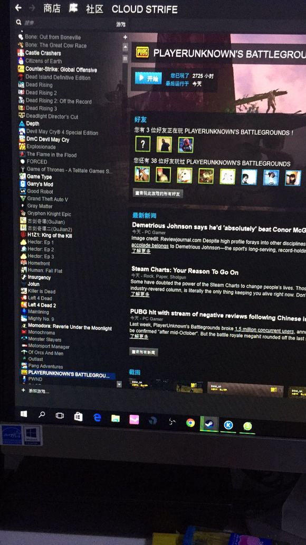The image size is (306, 545).
Task: Click the Windows Start button
Action: coord(24,413)
